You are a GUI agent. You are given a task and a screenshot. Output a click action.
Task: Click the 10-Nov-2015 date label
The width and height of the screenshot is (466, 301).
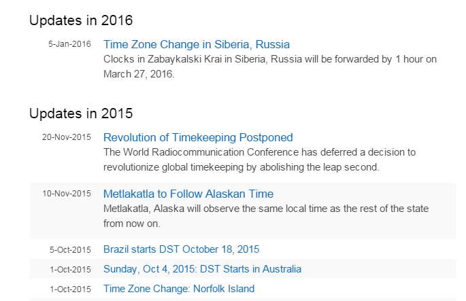coord(66,194)
